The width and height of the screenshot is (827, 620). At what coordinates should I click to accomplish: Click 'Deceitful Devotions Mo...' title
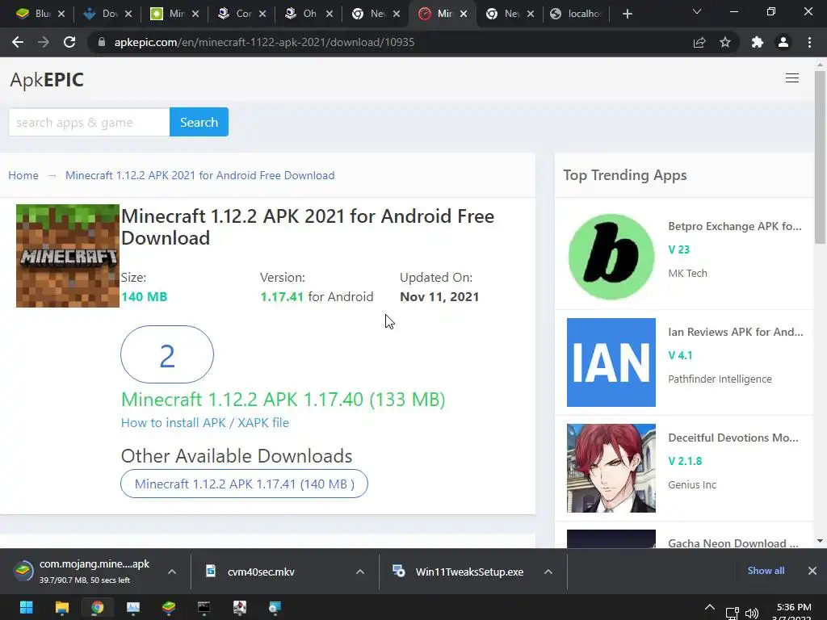733,438
